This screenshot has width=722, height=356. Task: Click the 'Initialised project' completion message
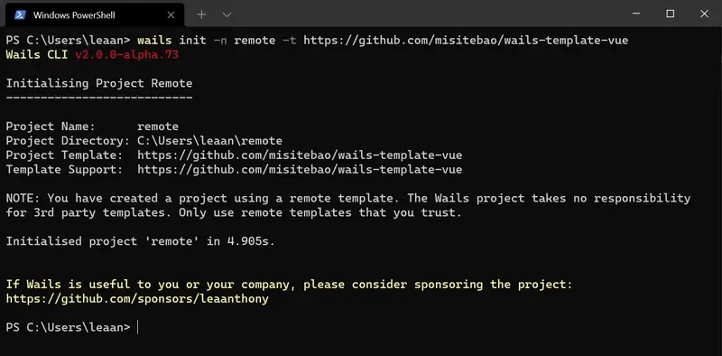(x=141, y=241)
